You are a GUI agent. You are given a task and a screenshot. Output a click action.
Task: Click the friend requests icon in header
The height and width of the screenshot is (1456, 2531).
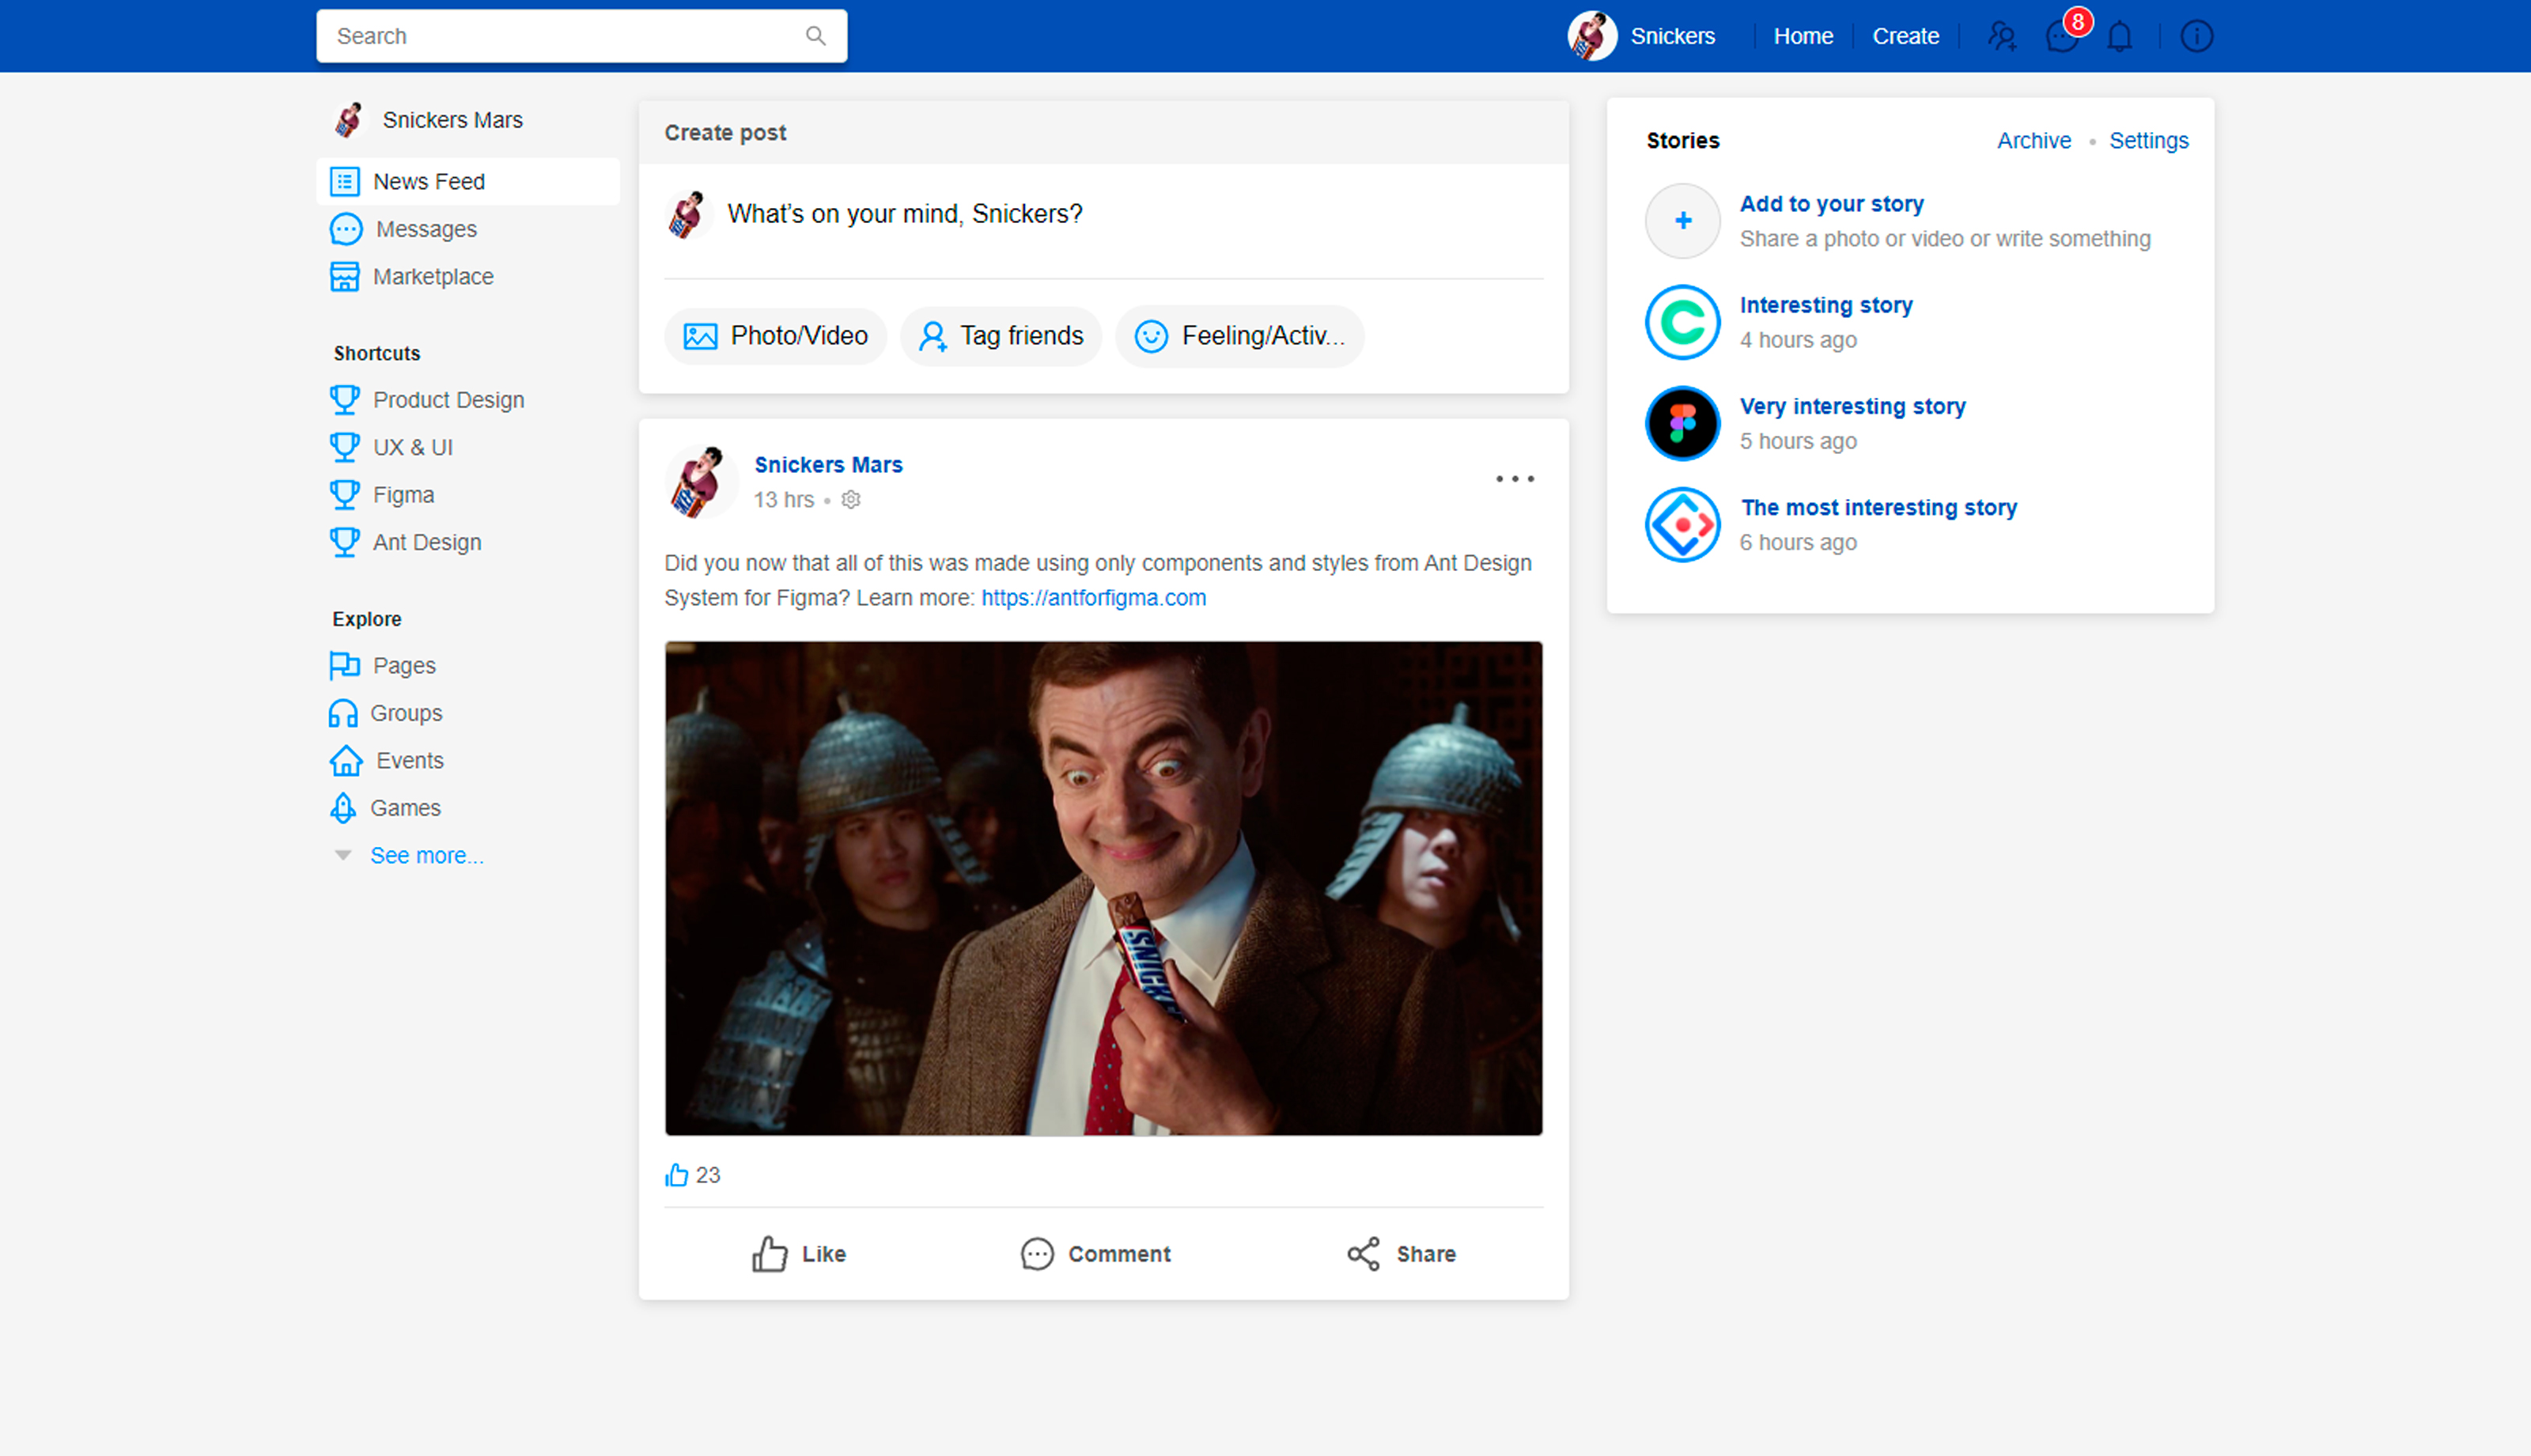click(x=2001, y=37)
